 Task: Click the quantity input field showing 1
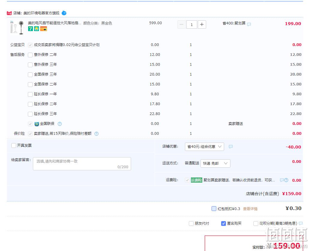tap(192, 25)
